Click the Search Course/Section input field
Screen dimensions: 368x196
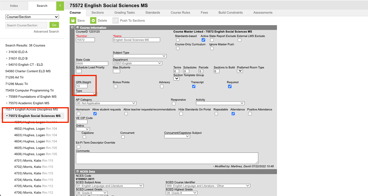(x=26, y=25)
